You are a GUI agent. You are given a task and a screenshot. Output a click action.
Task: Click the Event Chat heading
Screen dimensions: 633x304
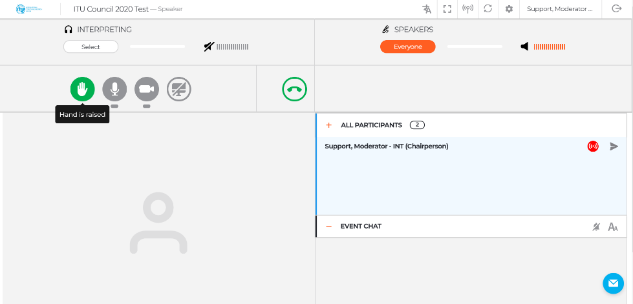[361, 226]
